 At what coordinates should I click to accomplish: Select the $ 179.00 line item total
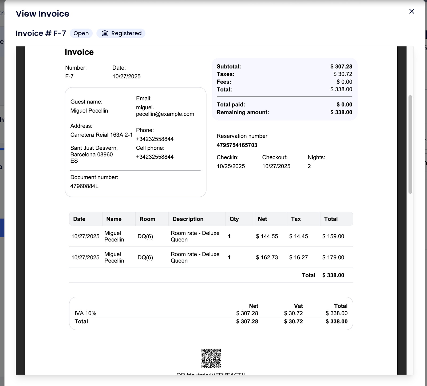[333, 257]
